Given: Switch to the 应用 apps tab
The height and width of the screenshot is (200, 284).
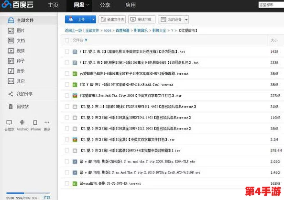Looking at the screenshot, I should click(x=130, y=5).
